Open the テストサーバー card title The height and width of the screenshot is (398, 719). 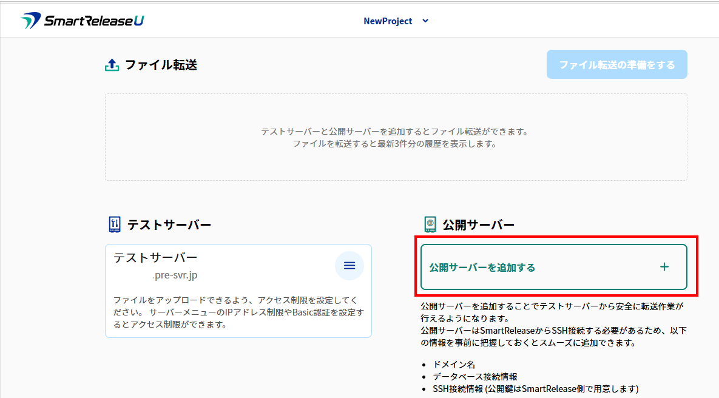[155, 257]
